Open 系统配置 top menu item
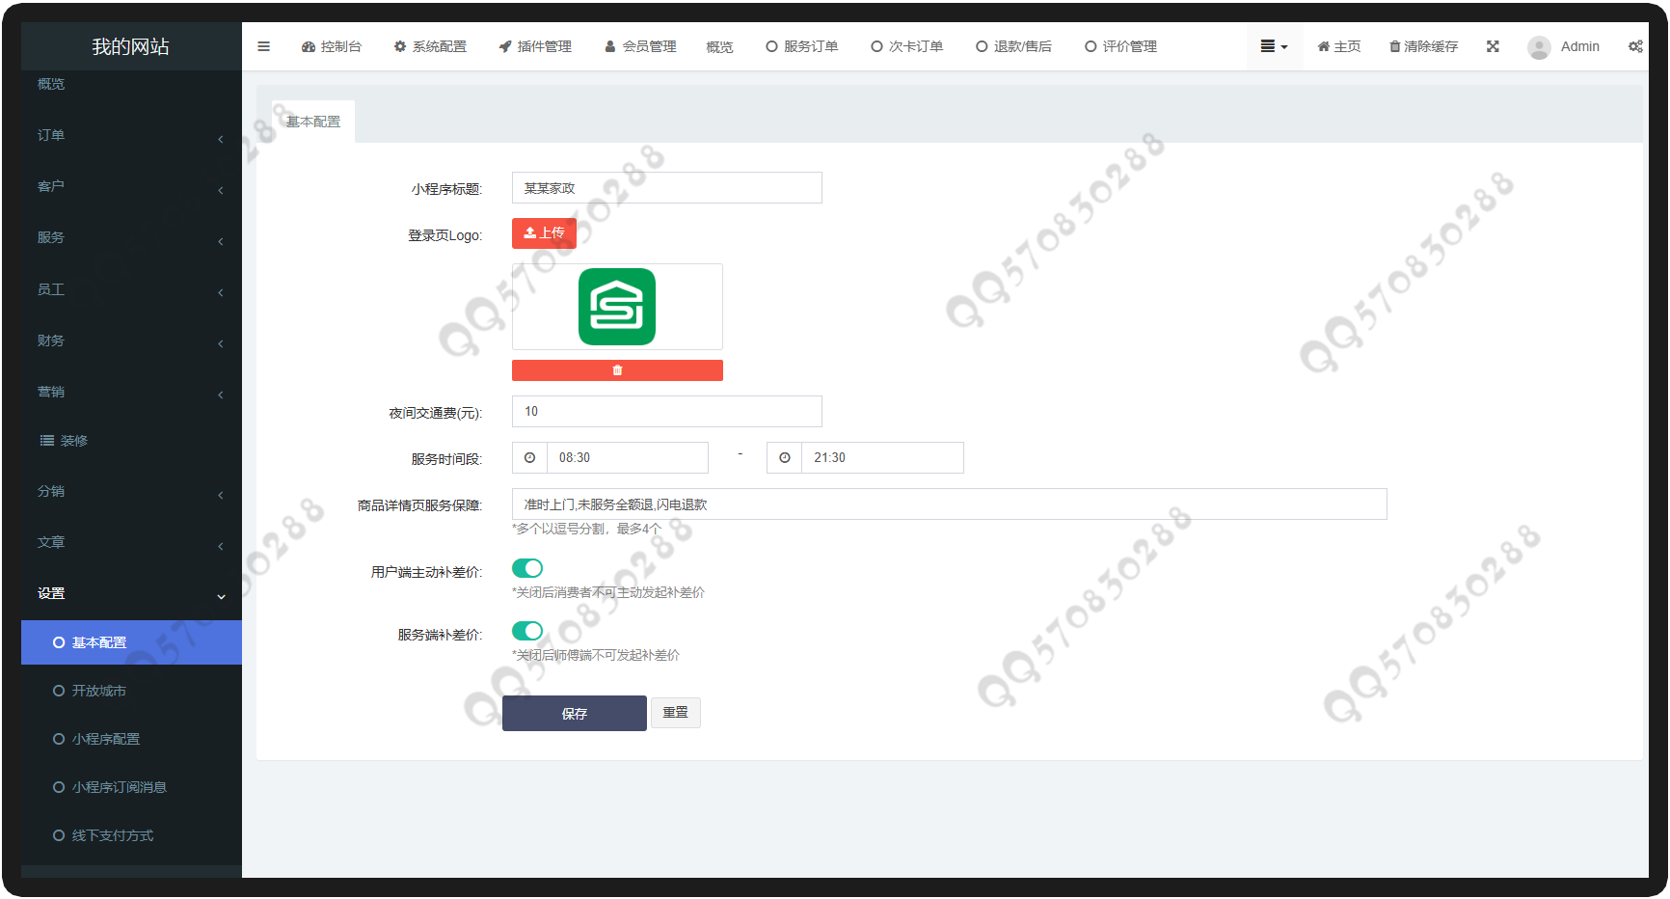Image resolution: width=1670 pixels, height=899 pixels. click(430, 46)
